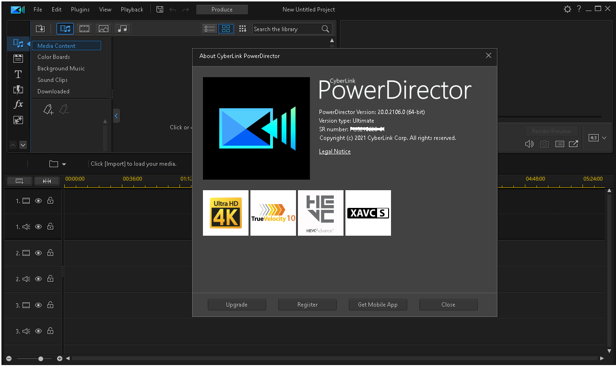Undock the preview window
This screenshot has width=616, height=366.
(x=573, y=144)
